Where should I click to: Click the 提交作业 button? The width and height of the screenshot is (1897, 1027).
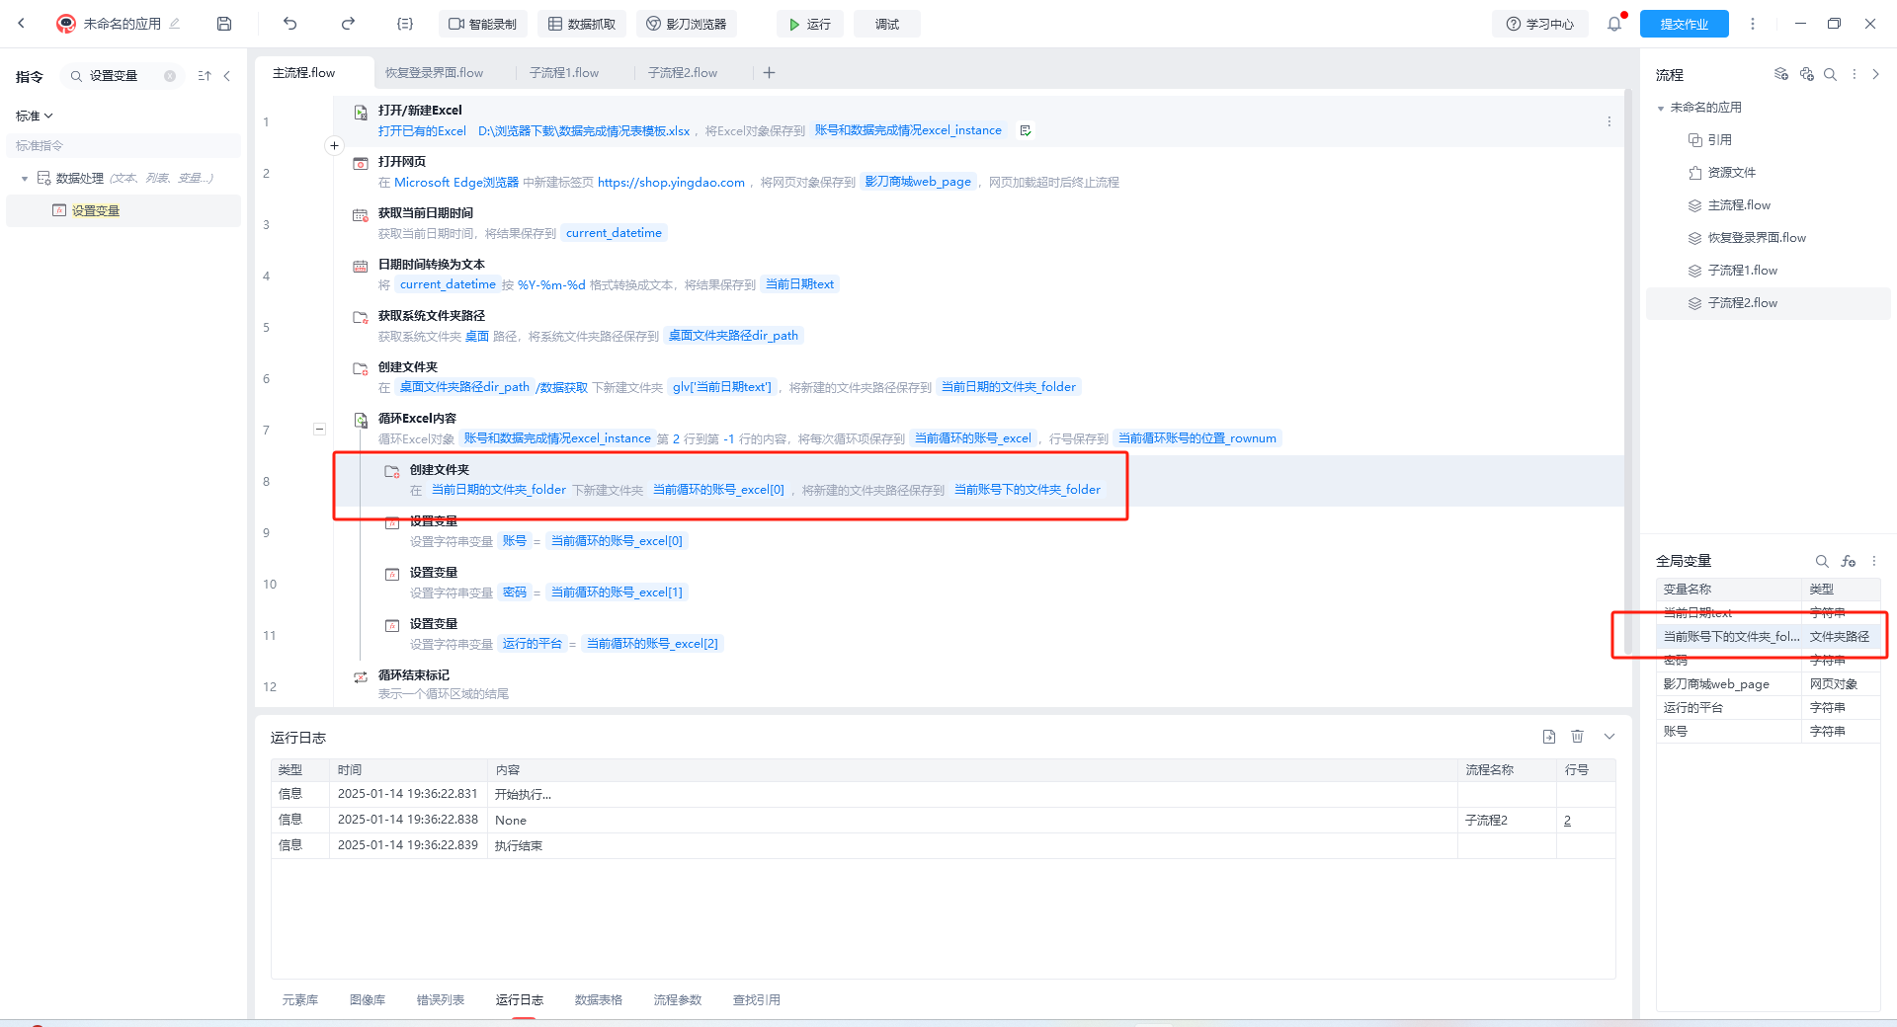point(1684,24)
